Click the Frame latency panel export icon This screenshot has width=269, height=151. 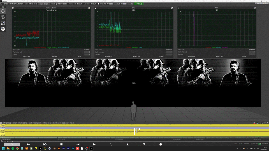pos(89,8)
